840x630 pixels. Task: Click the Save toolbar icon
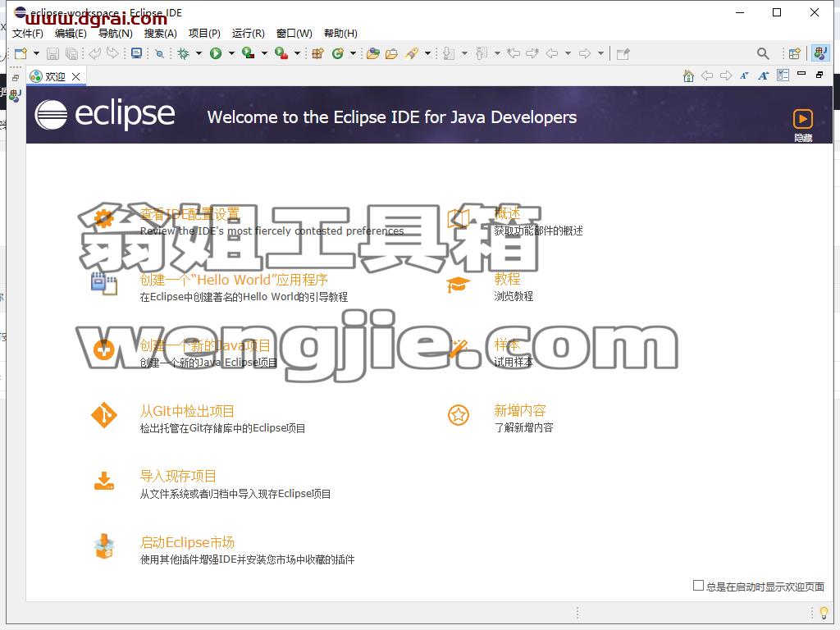point(52,53)
